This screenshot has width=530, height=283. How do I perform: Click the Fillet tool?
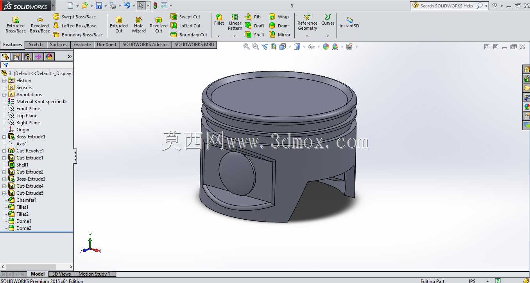[x=219, y=20]
